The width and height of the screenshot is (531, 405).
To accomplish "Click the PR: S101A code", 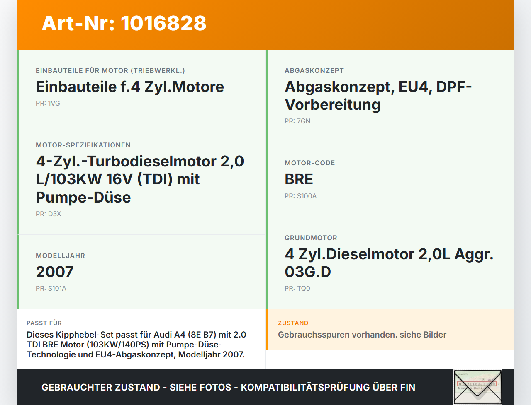I will 51,288.
